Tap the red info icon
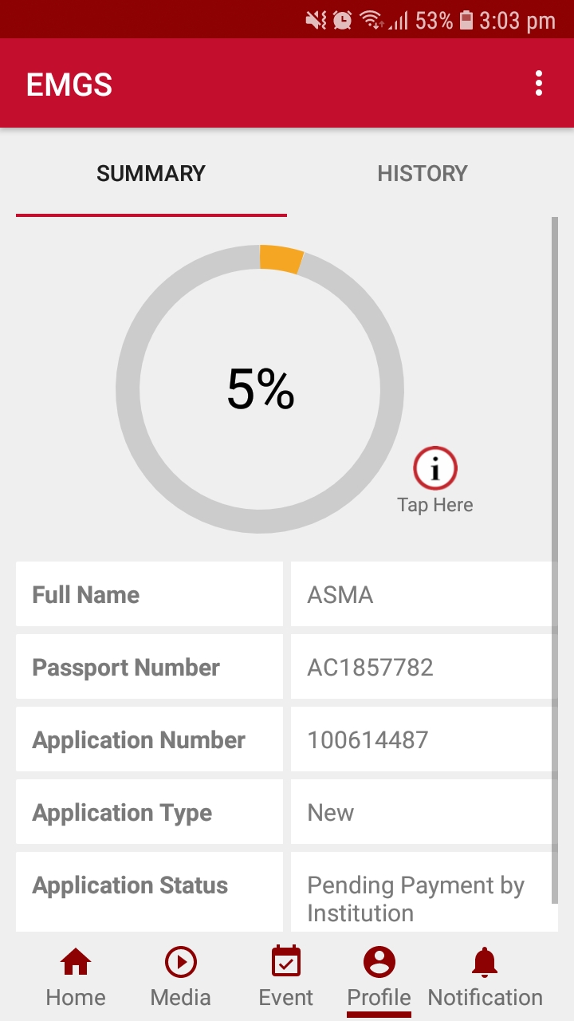Screen dimensions: 574x1021 coord(435,468)
